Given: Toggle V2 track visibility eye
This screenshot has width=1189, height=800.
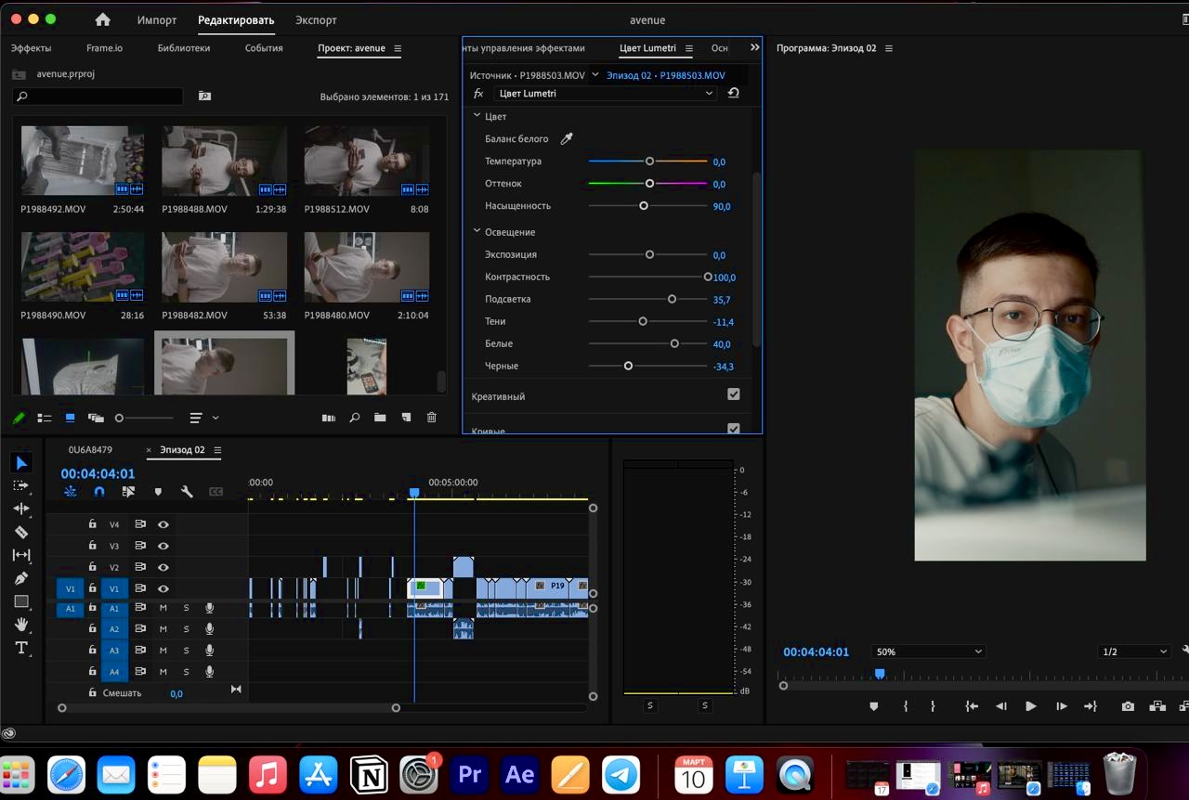Looking at the screenshot, I should click(163, 567).
